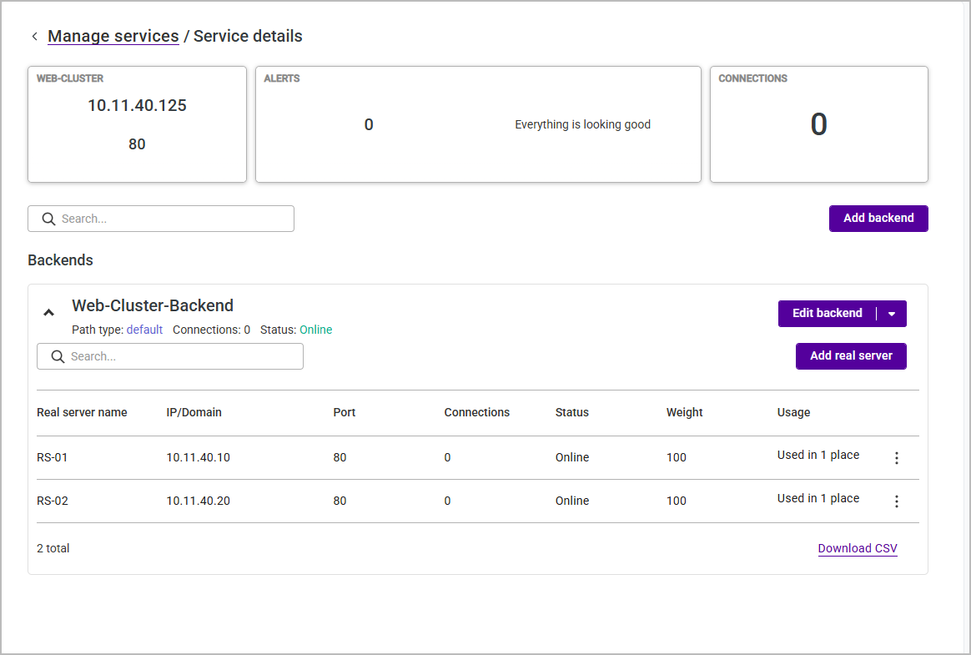971x655 pixels.
Task: Open the three-dot menu for RS-01
Action: click(896, 458)
